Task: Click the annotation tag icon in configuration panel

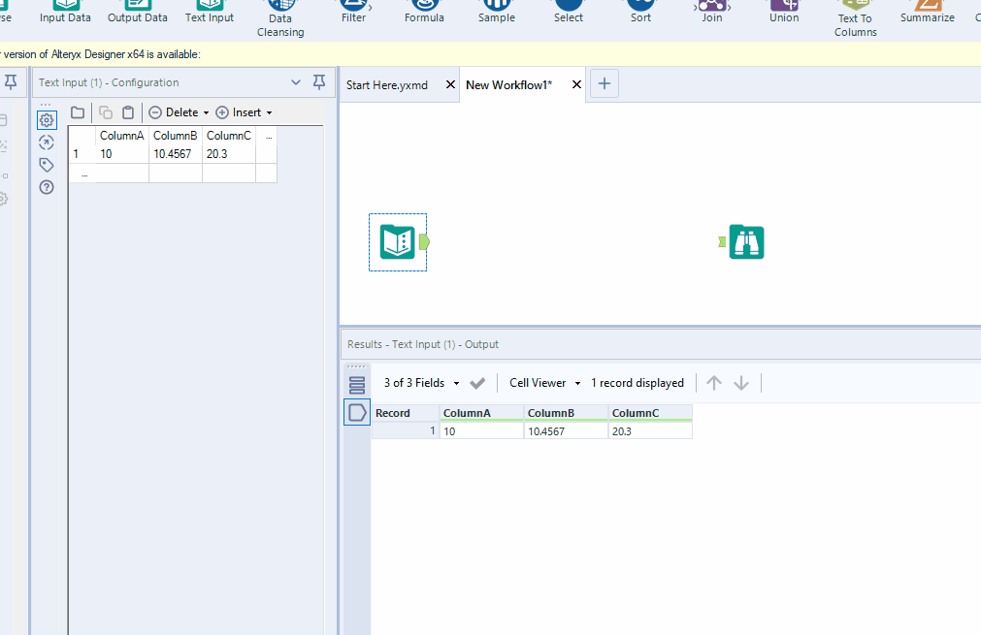Action: [x=46, y=165]
